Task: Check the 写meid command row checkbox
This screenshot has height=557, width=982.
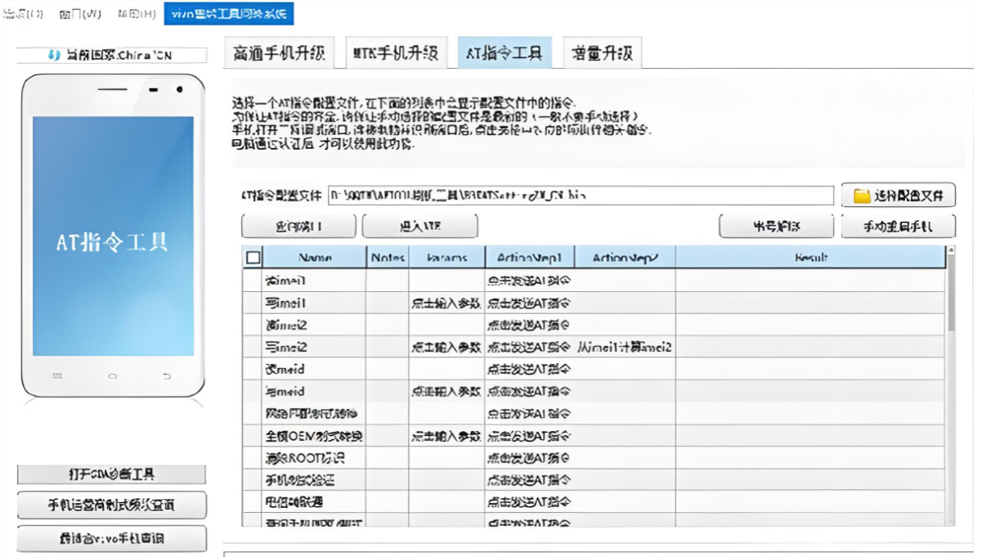Action: (253, 393)
